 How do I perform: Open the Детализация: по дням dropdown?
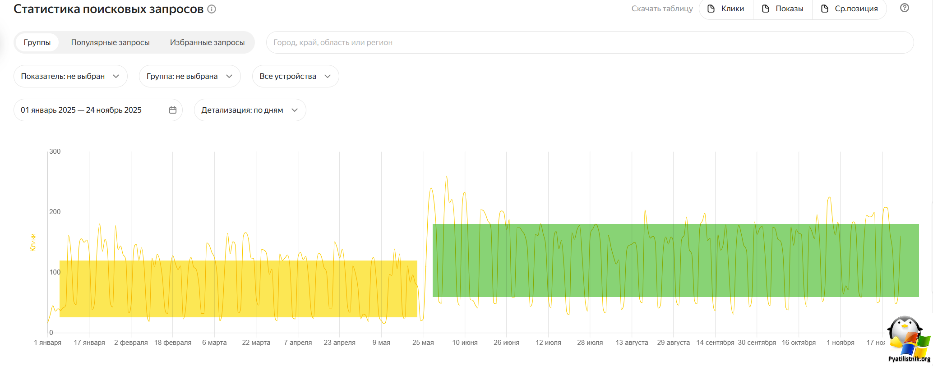(249, 110)
